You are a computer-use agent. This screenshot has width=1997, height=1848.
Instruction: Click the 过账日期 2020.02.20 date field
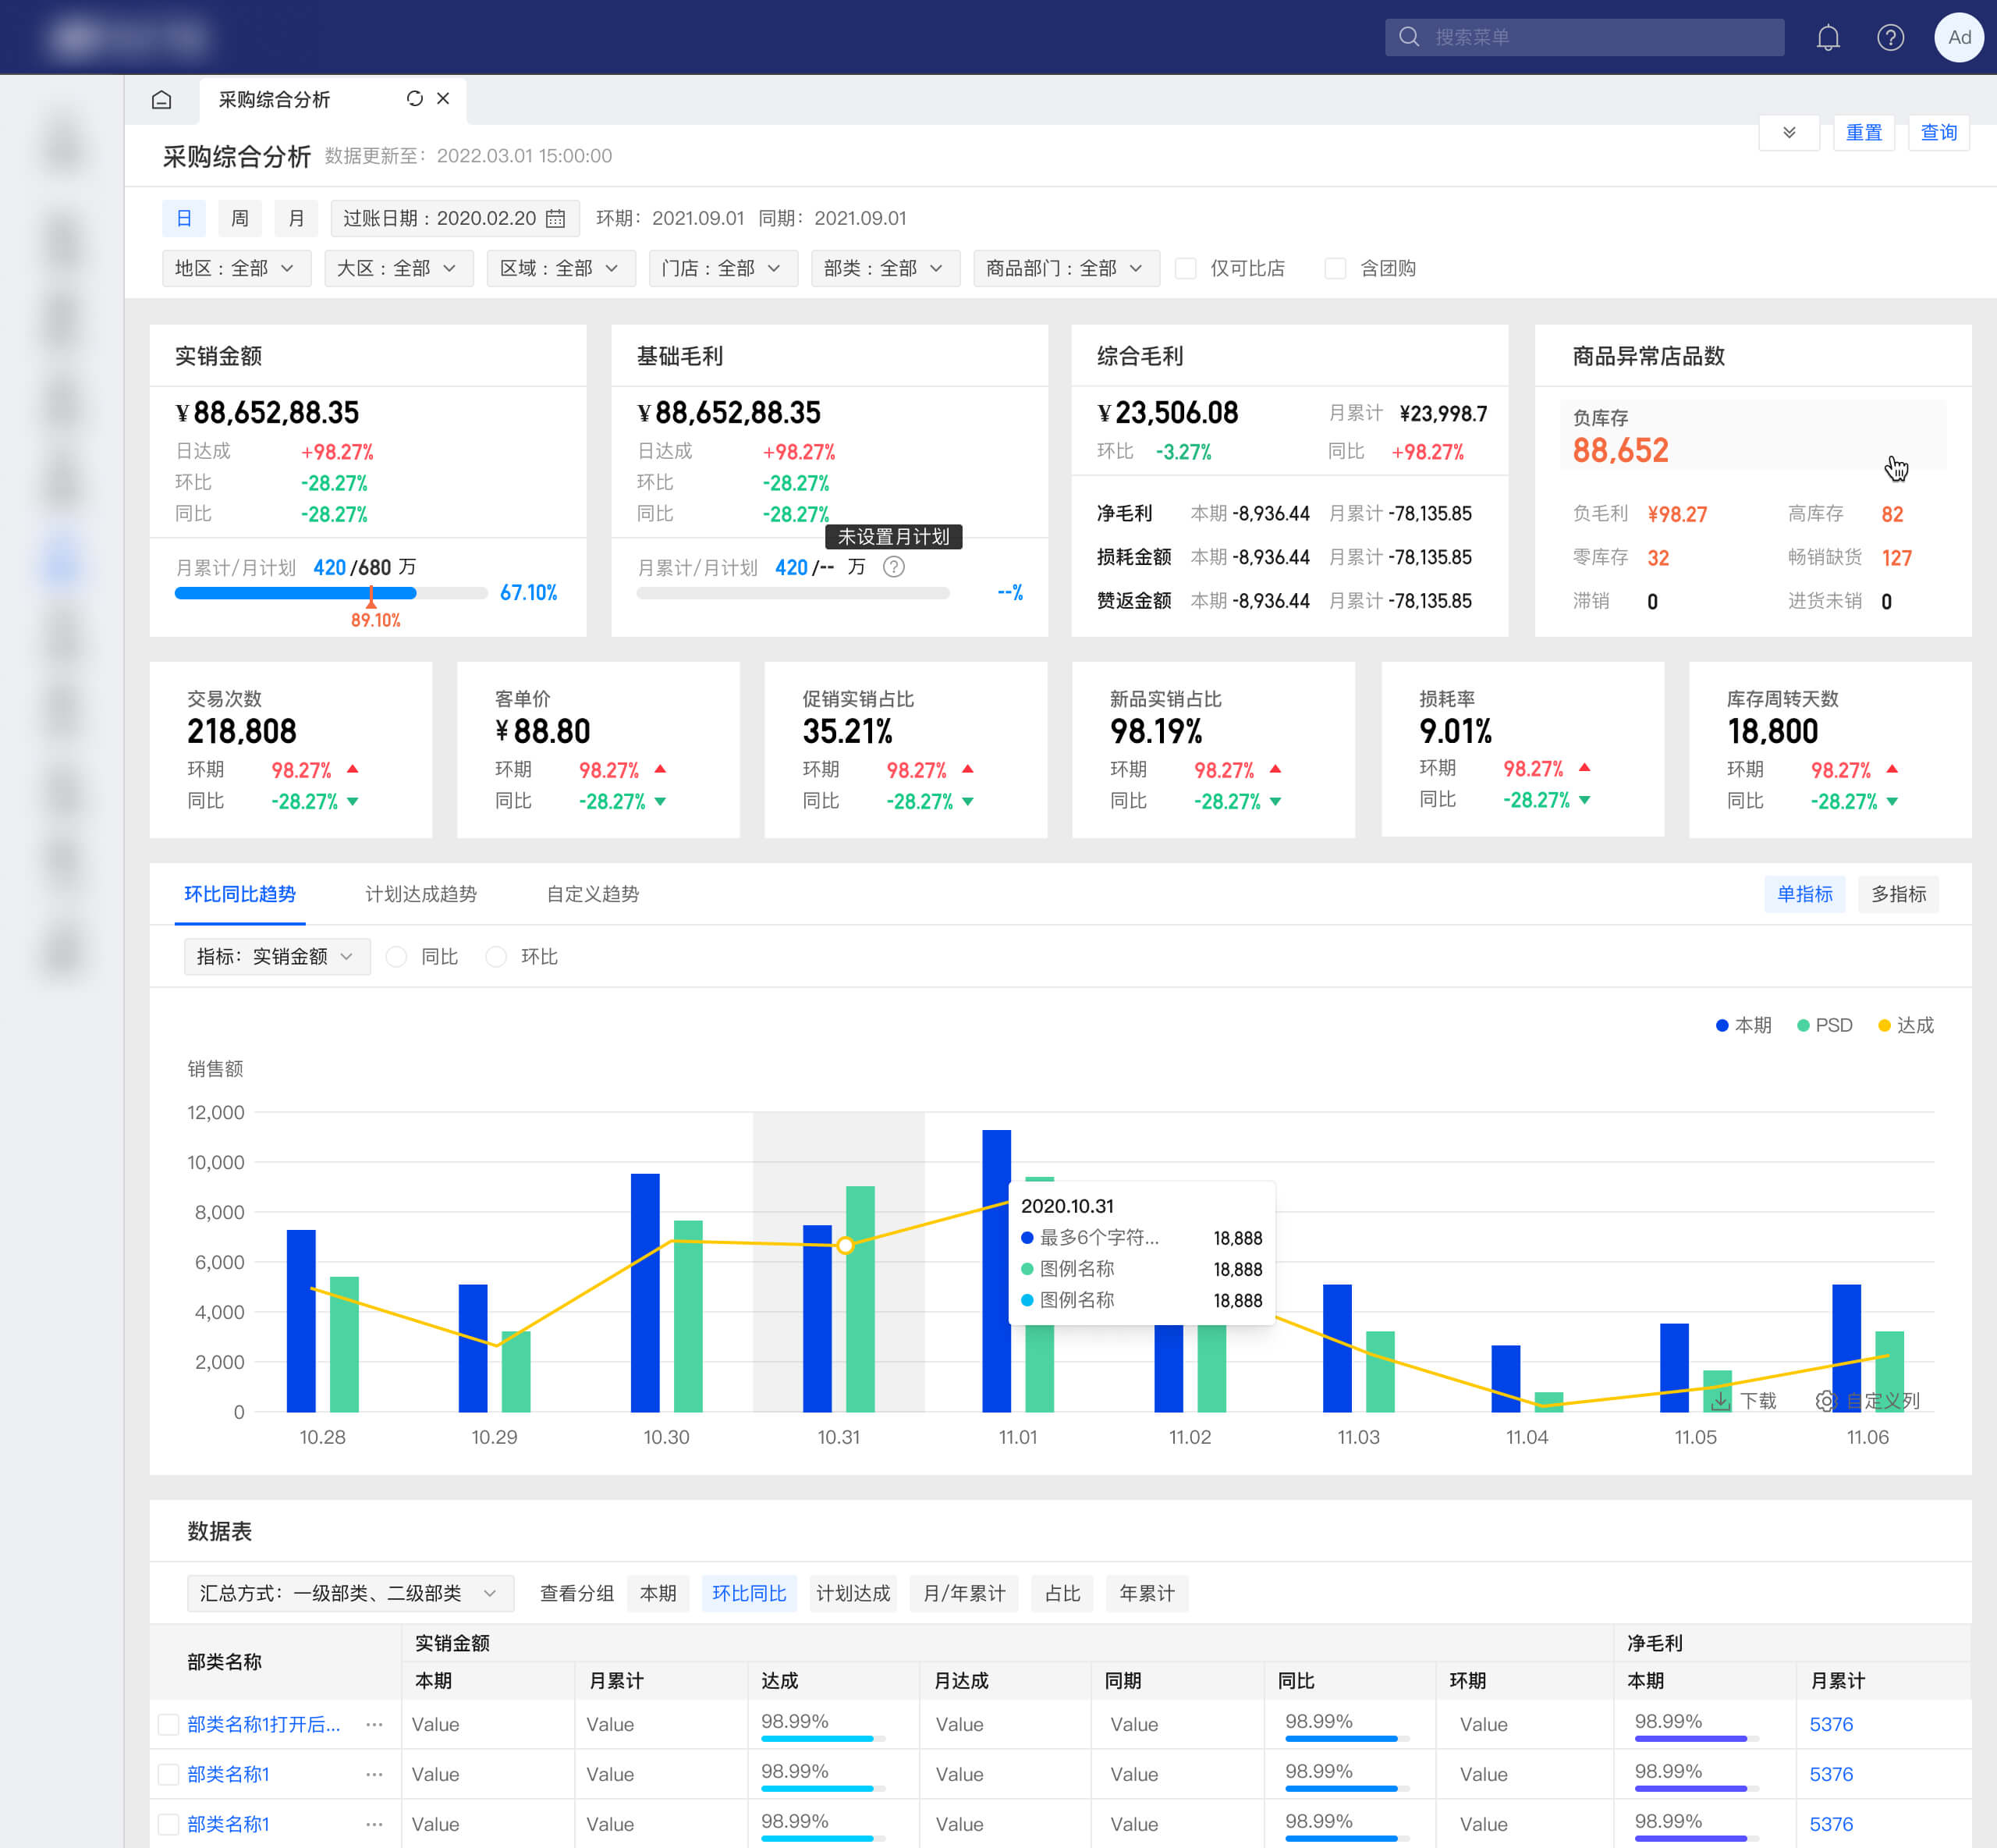pos(455,218)
